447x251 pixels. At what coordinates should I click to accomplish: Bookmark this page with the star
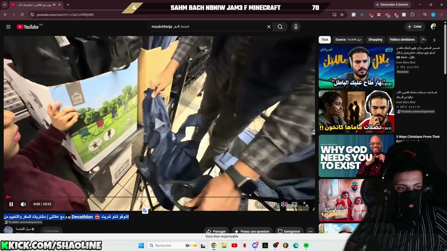point(342,15)
